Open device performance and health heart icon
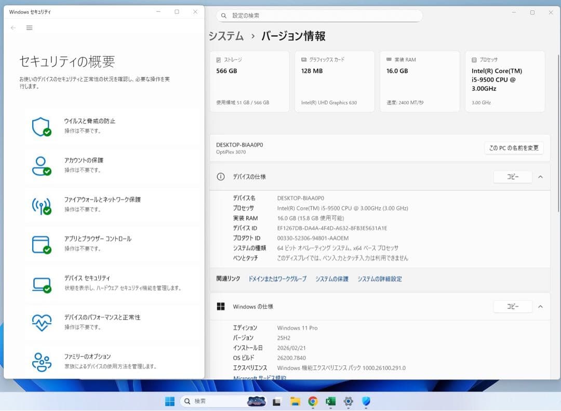Screen dimensions: 561x411 tap(42, 322)
